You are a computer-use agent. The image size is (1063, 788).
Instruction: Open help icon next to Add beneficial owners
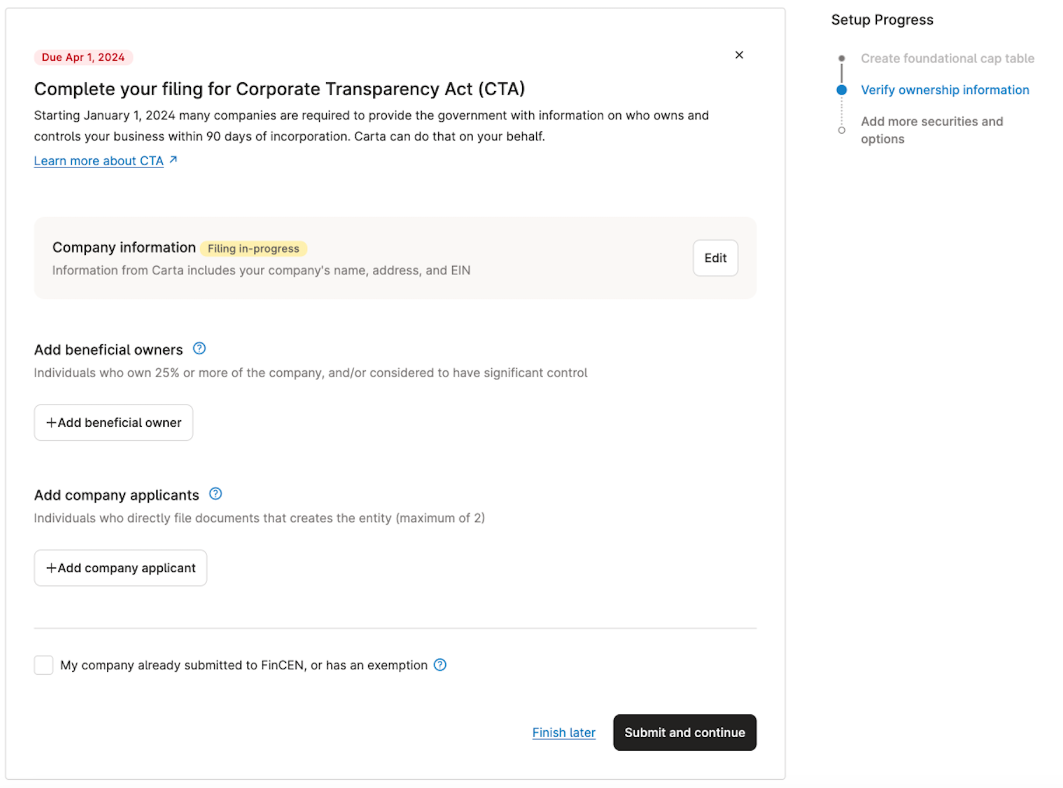[x=199, y=348]
